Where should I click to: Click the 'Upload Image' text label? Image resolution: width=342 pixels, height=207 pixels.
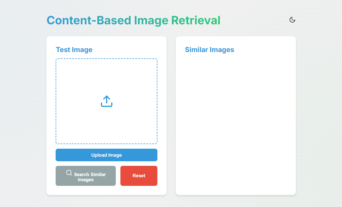tap(106, 155)
